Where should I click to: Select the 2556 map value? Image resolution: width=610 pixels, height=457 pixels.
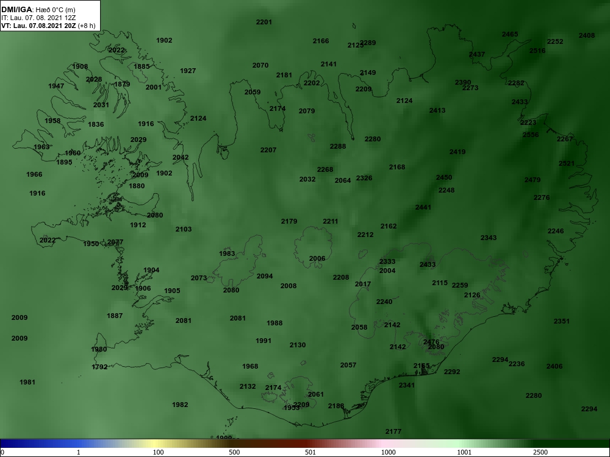coord(531,135)
